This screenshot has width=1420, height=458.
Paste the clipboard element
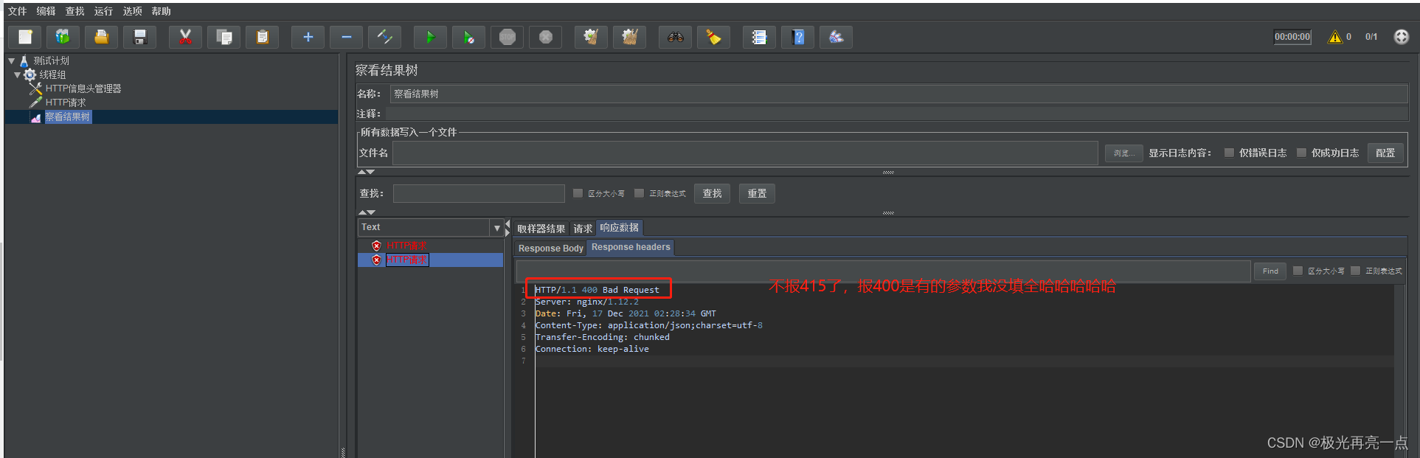[x=263, y=37]
